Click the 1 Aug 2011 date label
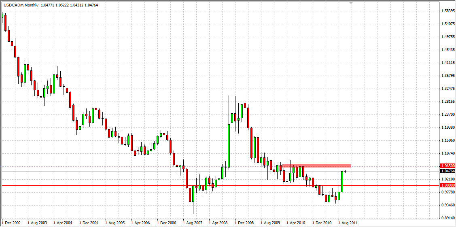This screenshot has width=456, height=227. (x=348, y=223)
